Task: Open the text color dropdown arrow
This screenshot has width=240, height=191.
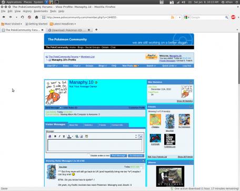Action: click(x=73, y=136)
